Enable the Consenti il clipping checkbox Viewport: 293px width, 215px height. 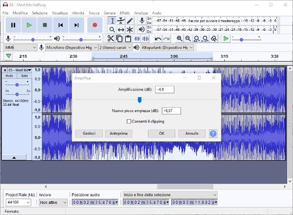pos(129,121)
